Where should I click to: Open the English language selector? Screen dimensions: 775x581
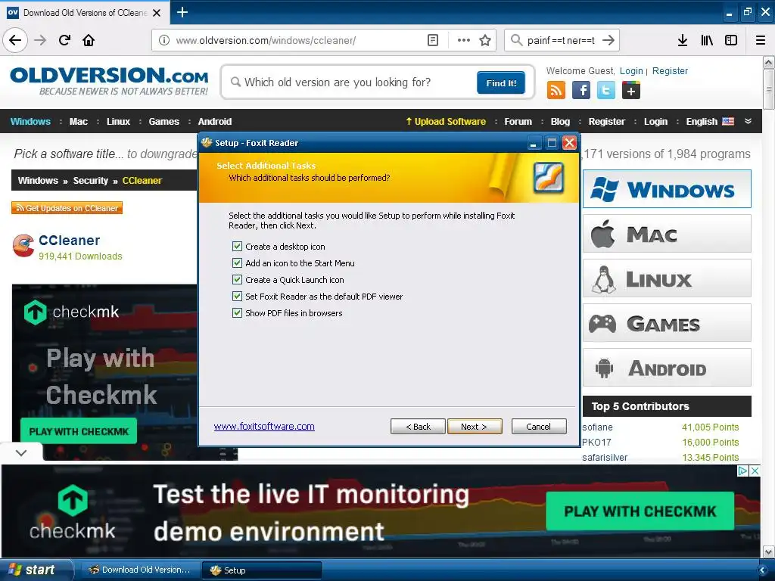(x=702, y=122)
